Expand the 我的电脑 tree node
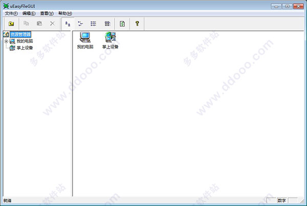This screenshot has width=307, height=206. [x=6, y=41]
